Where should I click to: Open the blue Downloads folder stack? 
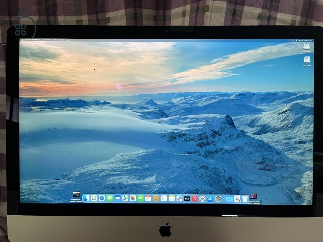(x=229, y=199)
